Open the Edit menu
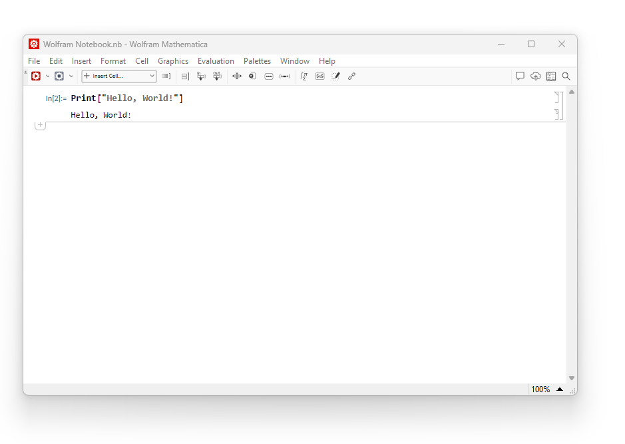 (x=56, y=61)
